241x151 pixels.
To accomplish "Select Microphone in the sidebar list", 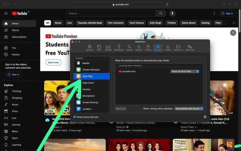I will [92, 96].
